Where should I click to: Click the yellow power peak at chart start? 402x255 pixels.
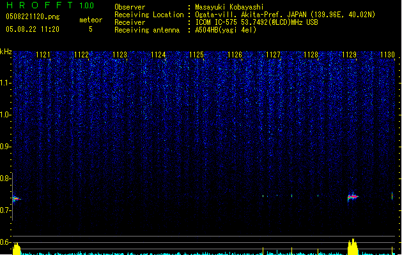[x=17, y=249]
